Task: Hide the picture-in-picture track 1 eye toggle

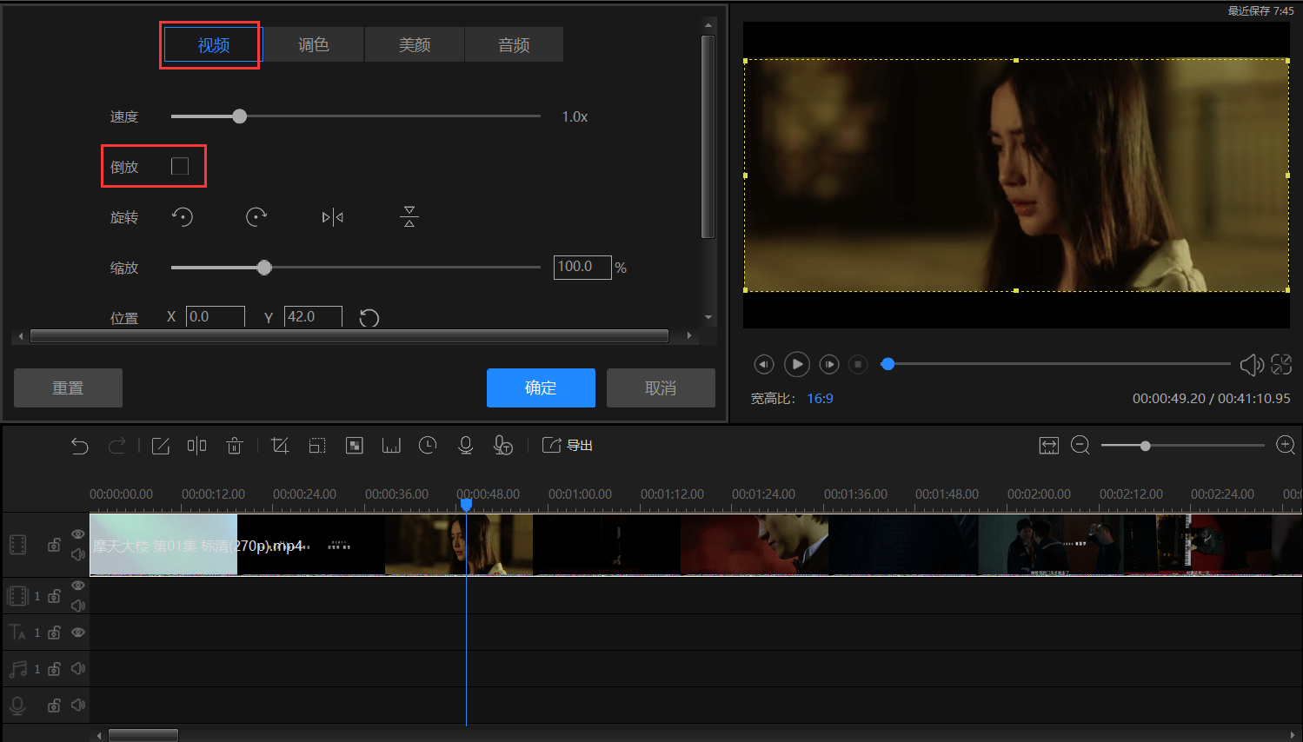Action: [78, 586]
